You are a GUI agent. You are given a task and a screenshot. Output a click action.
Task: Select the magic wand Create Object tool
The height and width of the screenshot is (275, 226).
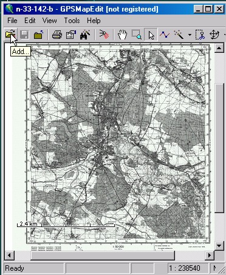pyautogui.click(x=179, y=35)
